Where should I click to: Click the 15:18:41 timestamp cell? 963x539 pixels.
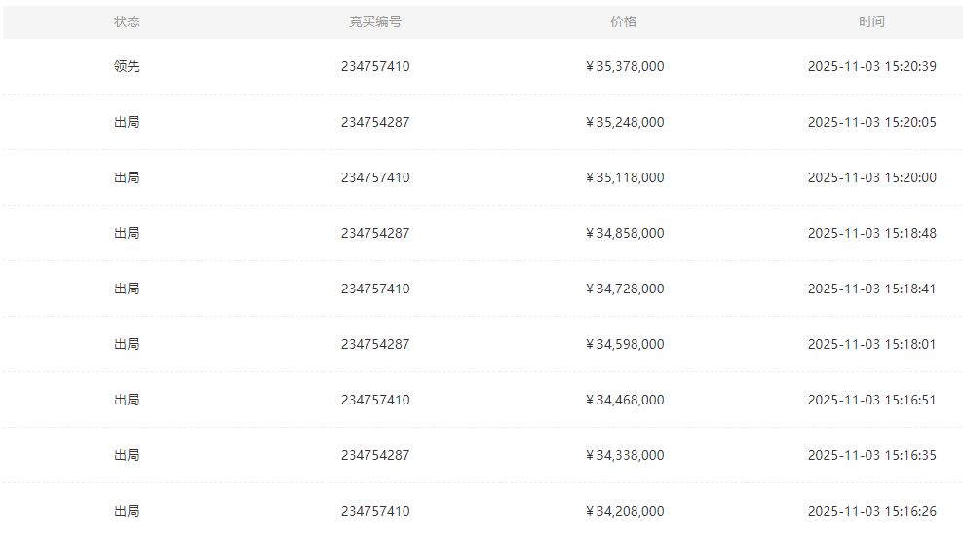click(871, 289)
